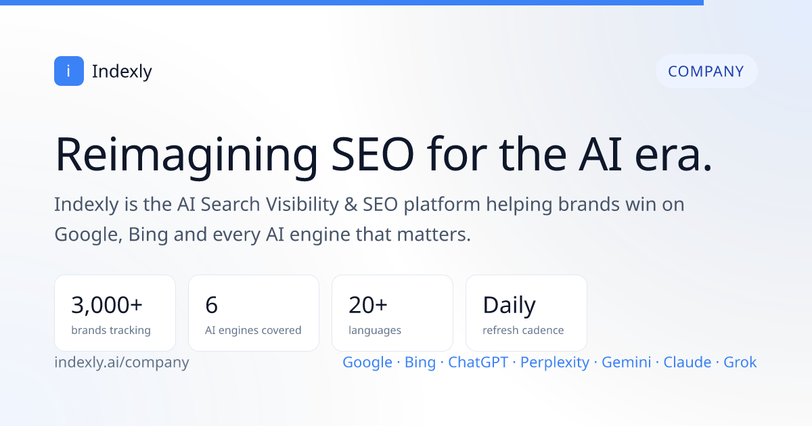The height and width of the screenshot is (426, 812).
Task: Click the Perplexity engine link
Action: pos(555,362)
